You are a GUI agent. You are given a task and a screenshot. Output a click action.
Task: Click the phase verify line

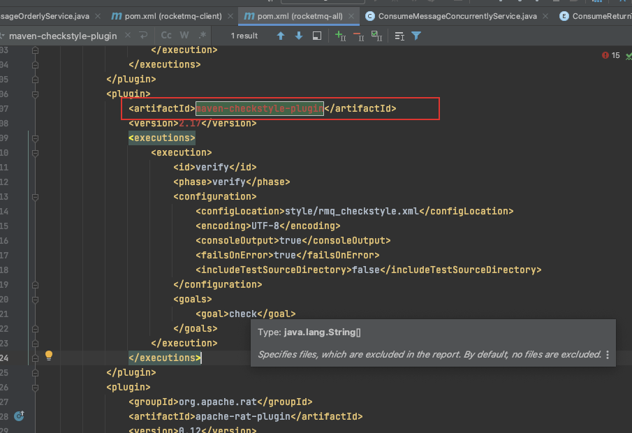(x=232, y=182)
